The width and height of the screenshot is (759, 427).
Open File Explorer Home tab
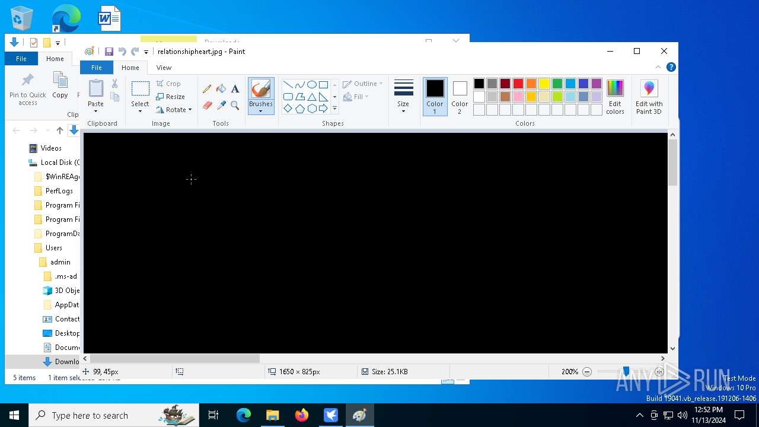coord(55,59)
